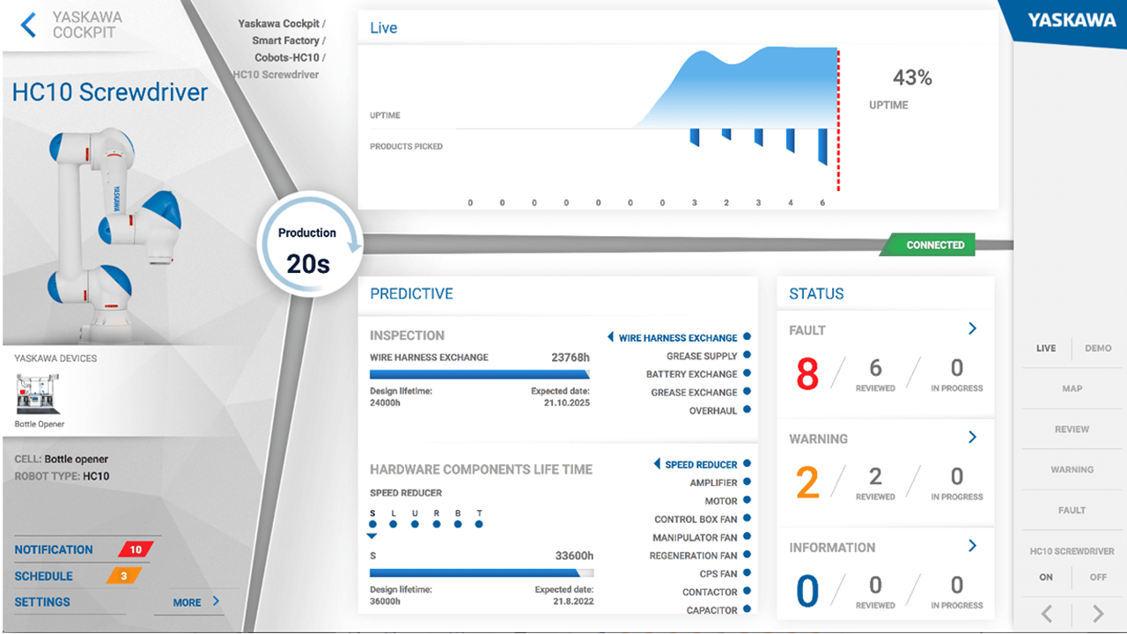Go to next device arrow
Viewport: 1127px width, 634px height.
click(x=1098, y=614)
